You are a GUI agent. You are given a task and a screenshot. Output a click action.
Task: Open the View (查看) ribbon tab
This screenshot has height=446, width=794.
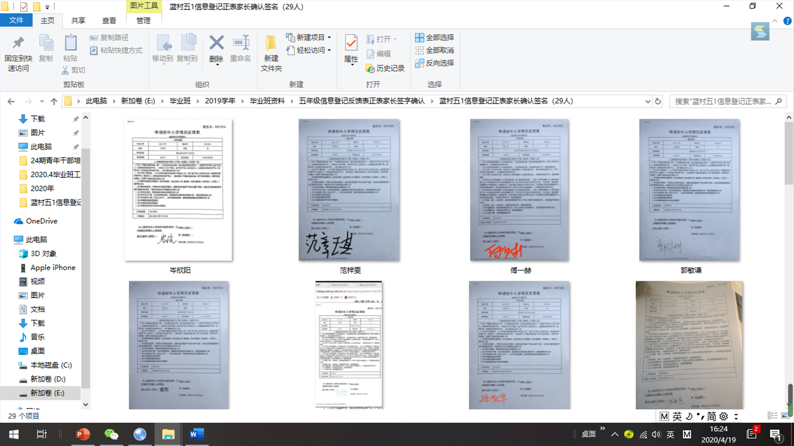click(x=109, y=20)
